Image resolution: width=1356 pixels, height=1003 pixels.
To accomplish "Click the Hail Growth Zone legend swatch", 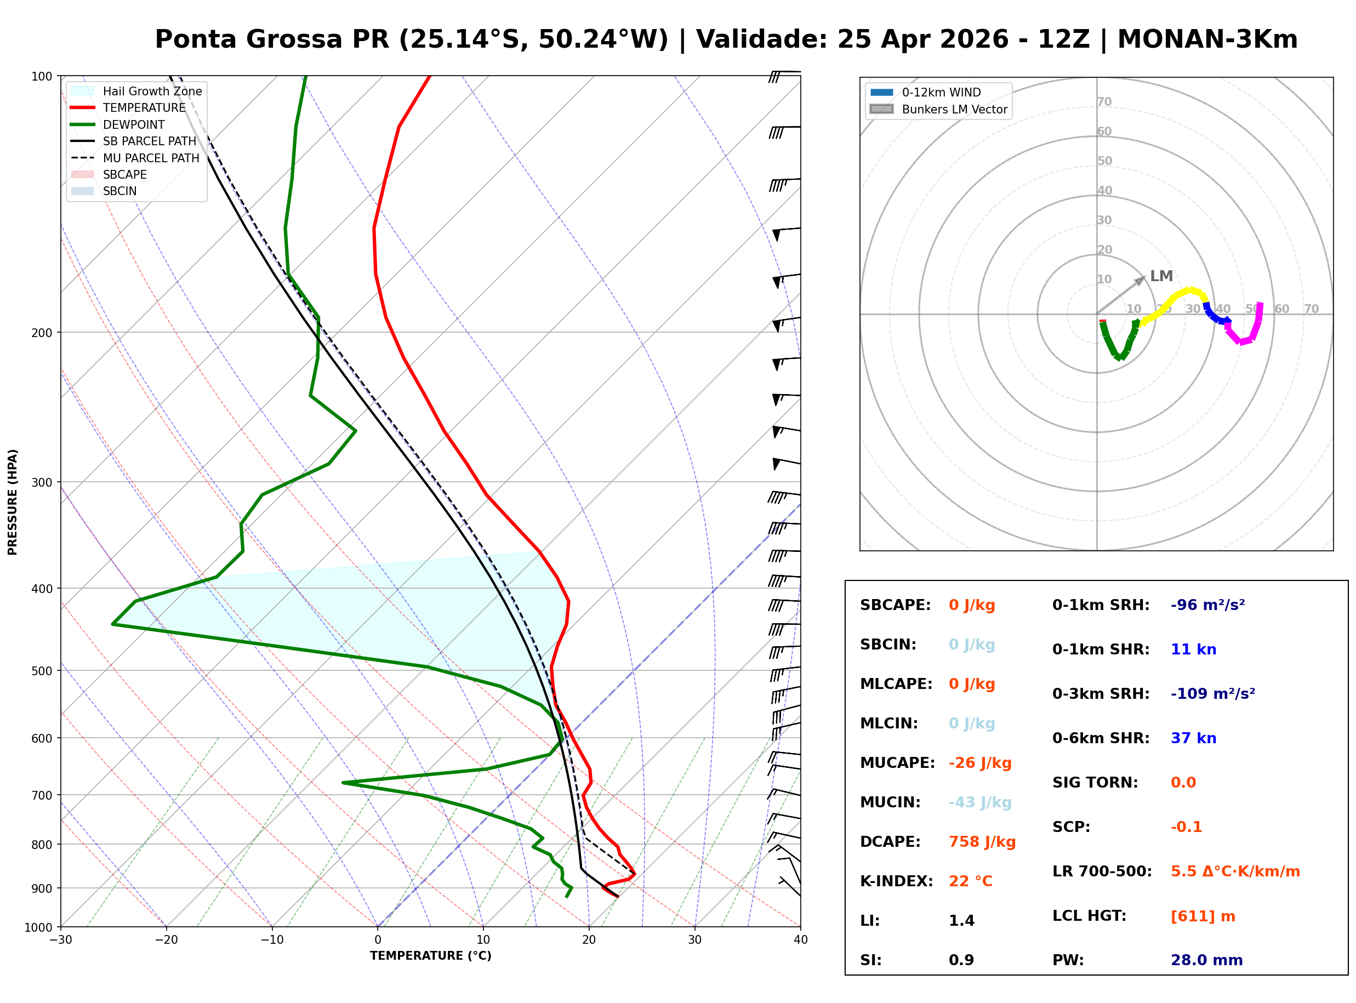I will [83, 91].
